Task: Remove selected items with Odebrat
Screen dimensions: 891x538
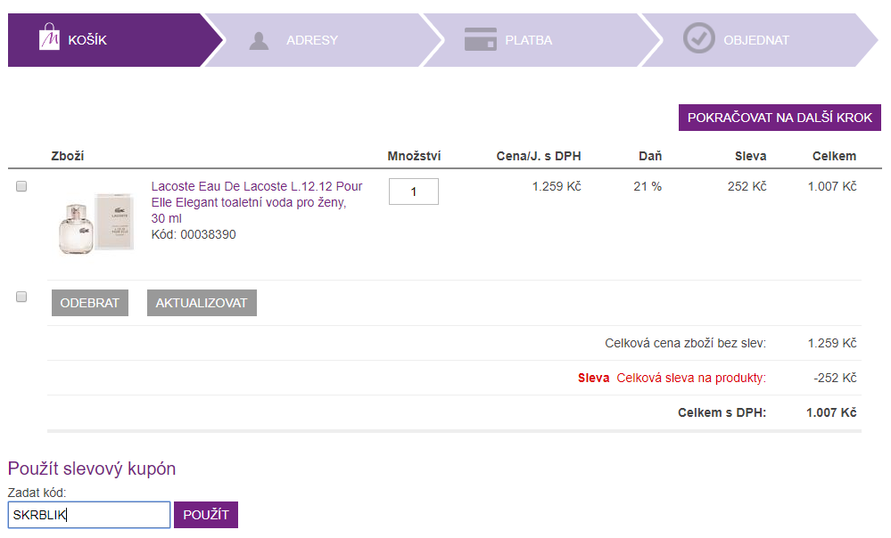Action: click(90, 303)
